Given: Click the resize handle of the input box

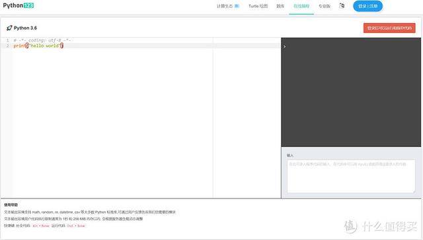Looking at the screenshot, I should [x=414, y=191].
